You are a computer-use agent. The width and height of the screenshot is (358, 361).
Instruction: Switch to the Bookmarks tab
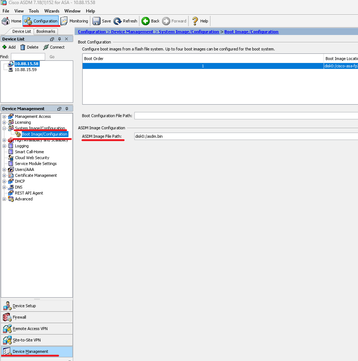pos(46,31)
